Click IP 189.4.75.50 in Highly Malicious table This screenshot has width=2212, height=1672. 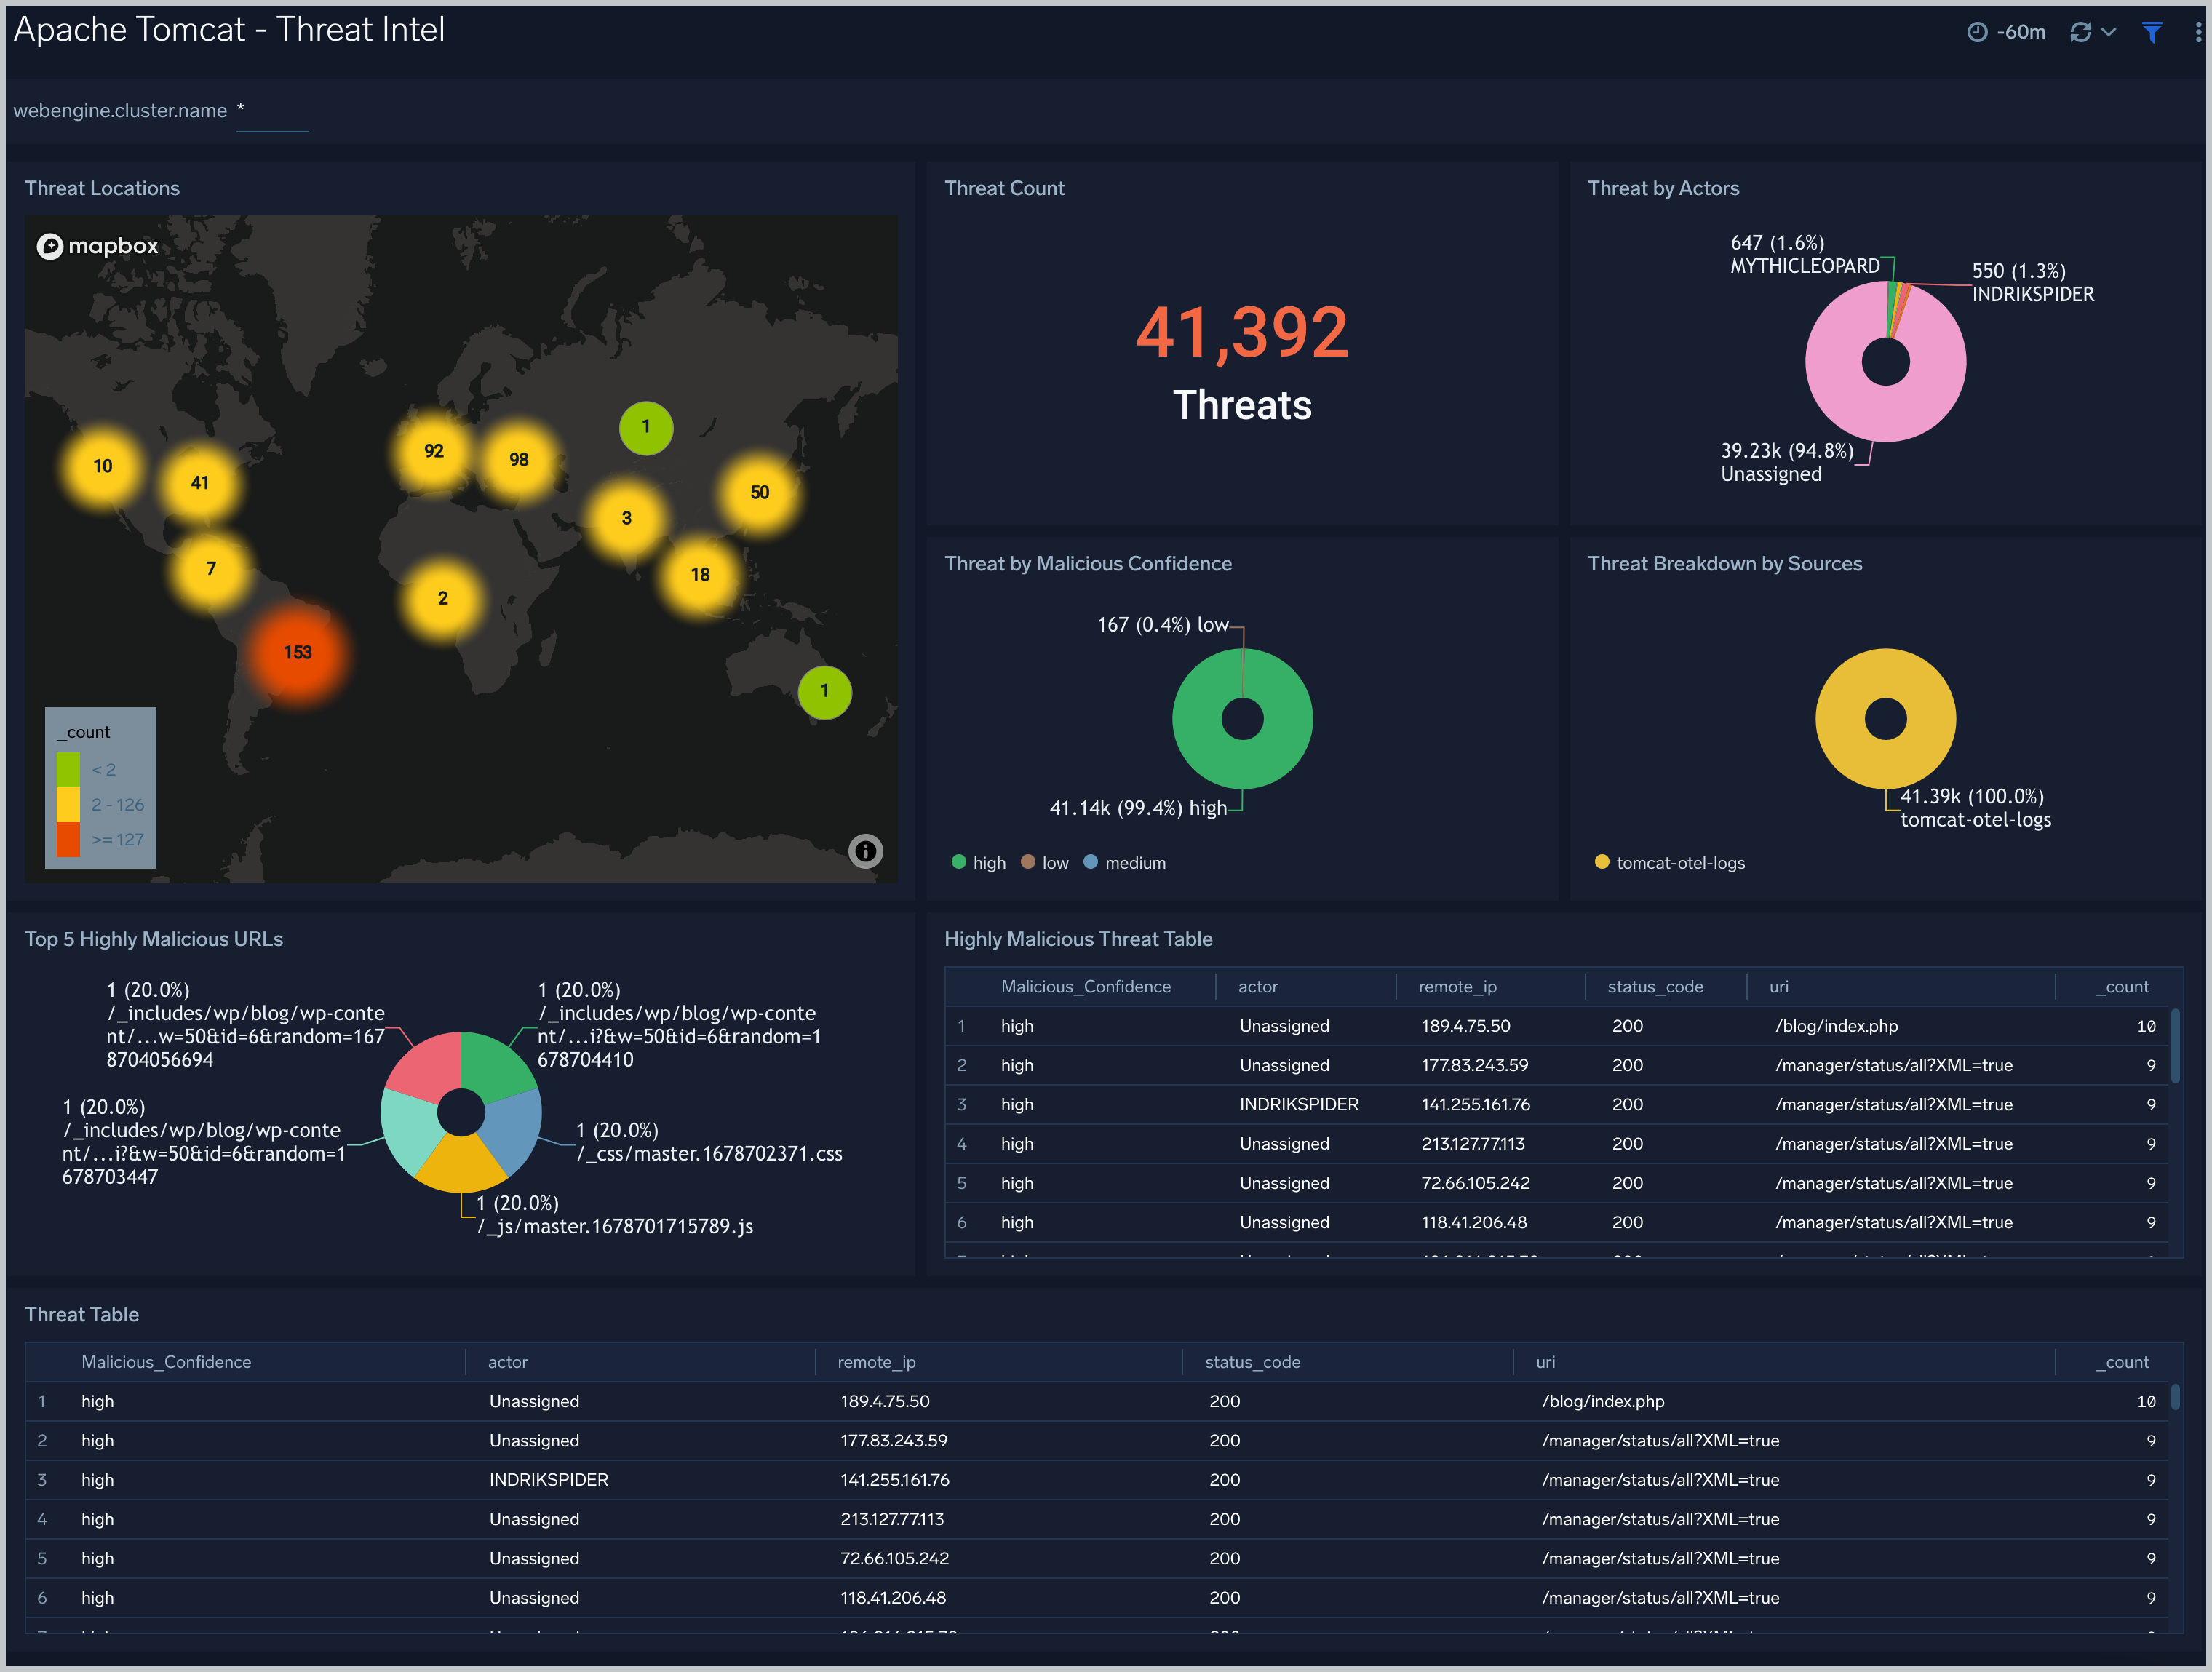point(1465,1025)
